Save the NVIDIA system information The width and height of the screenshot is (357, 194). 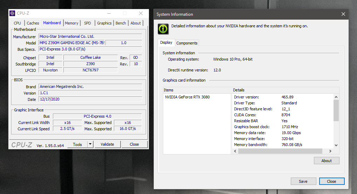tap(303, 181)
